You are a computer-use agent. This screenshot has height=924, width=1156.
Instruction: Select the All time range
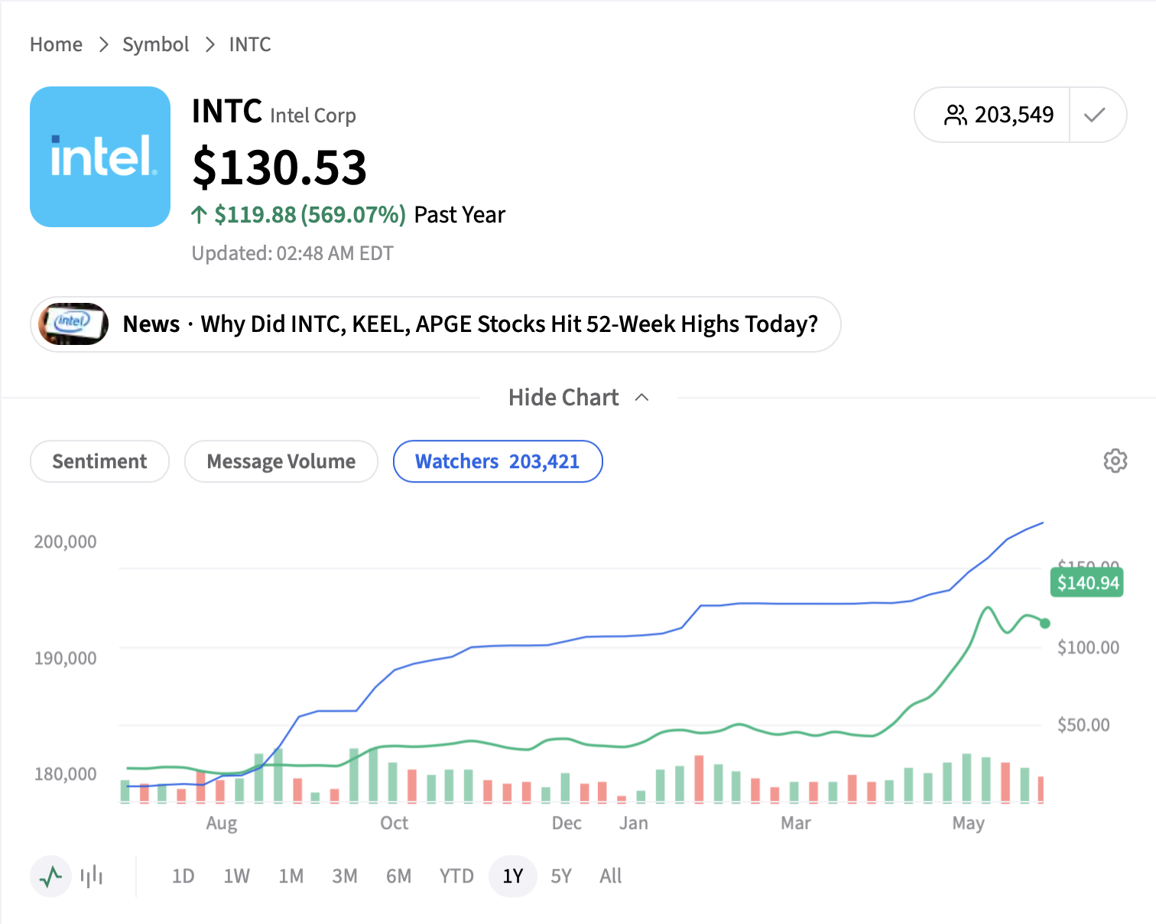click(610, 876)
